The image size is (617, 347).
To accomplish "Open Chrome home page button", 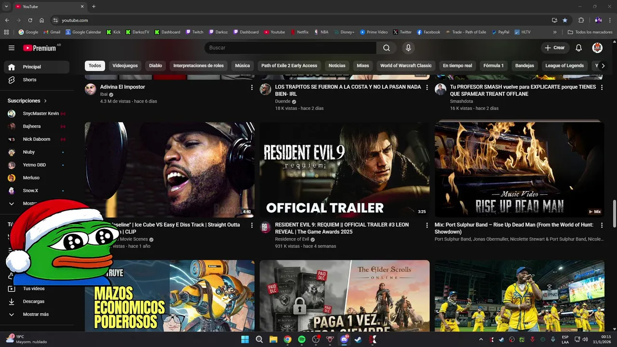I will point(41,20).
